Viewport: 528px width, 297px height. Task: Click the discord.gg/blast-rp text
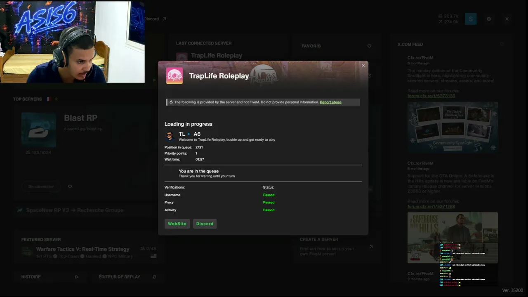pyautogui.click(x=83, y=129)
